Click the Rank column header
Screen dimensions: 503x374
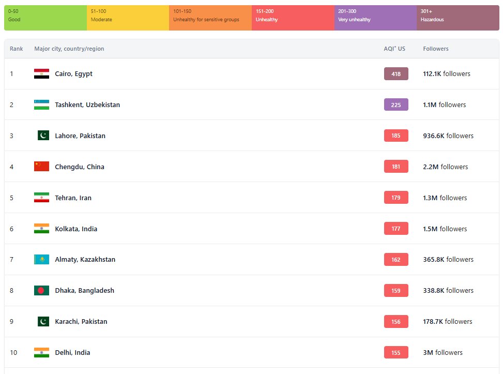point(16,49)
